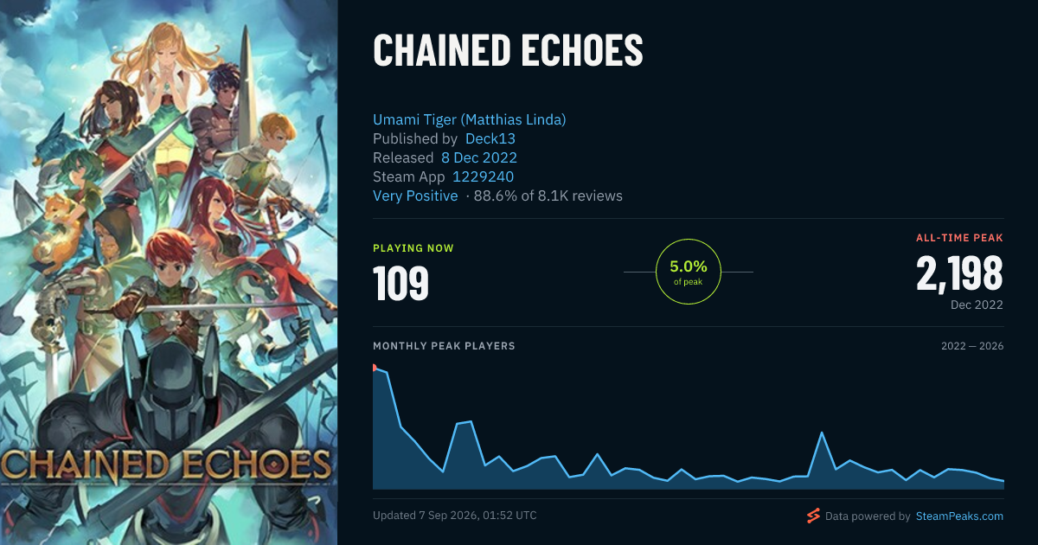Click the SteamPeaks logo icon

(813, 516)
